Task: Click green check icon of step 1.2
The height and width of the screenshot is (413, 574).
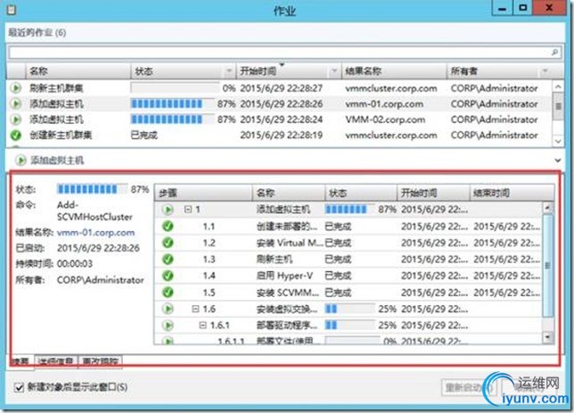Action: (x=168, y=243)
